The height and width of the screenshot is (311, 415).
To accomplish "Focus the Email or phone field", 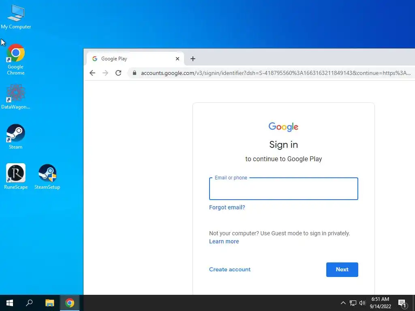I will (283, 189).
